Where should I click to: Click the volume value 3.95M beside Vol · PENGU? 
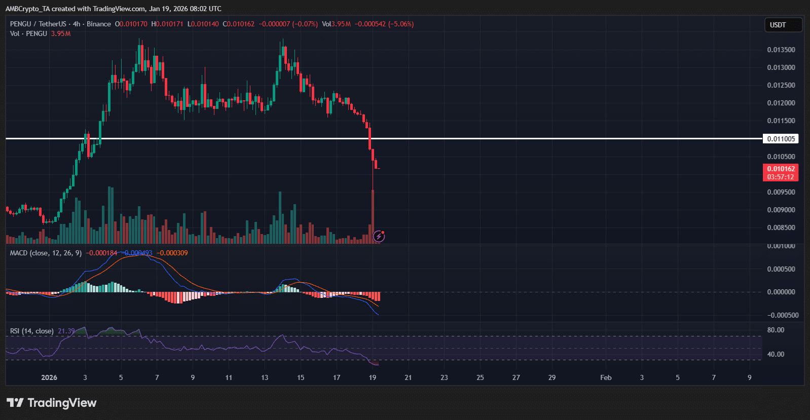[61, 33]
